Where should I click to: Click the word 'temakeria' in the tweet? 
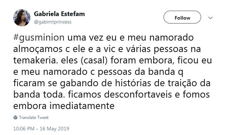(x=35, y=61)
